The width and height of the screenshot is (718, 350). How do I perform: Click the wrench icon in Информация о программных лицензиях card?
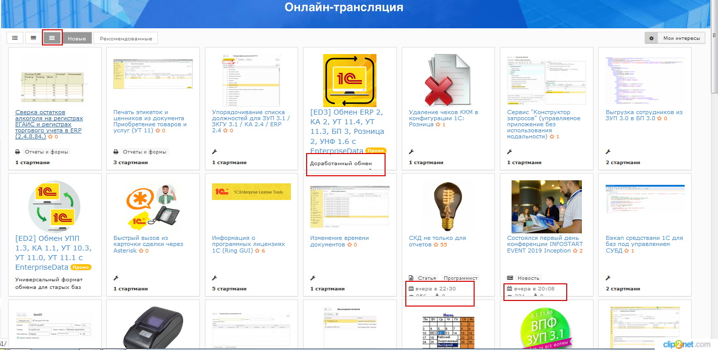[x=214, y=278]
